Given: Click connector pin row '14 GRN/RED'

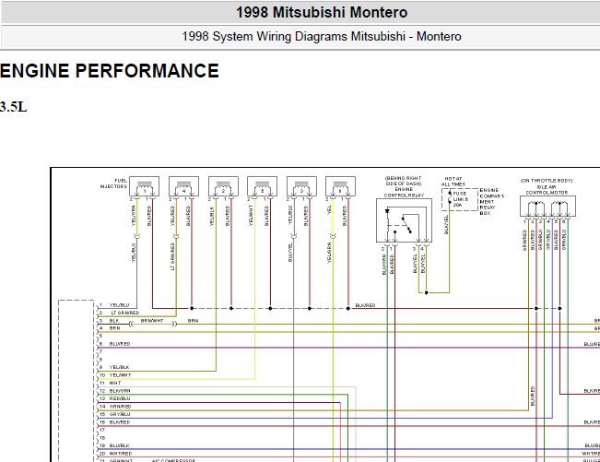Looking at the screenshot, I should [115, 407].
